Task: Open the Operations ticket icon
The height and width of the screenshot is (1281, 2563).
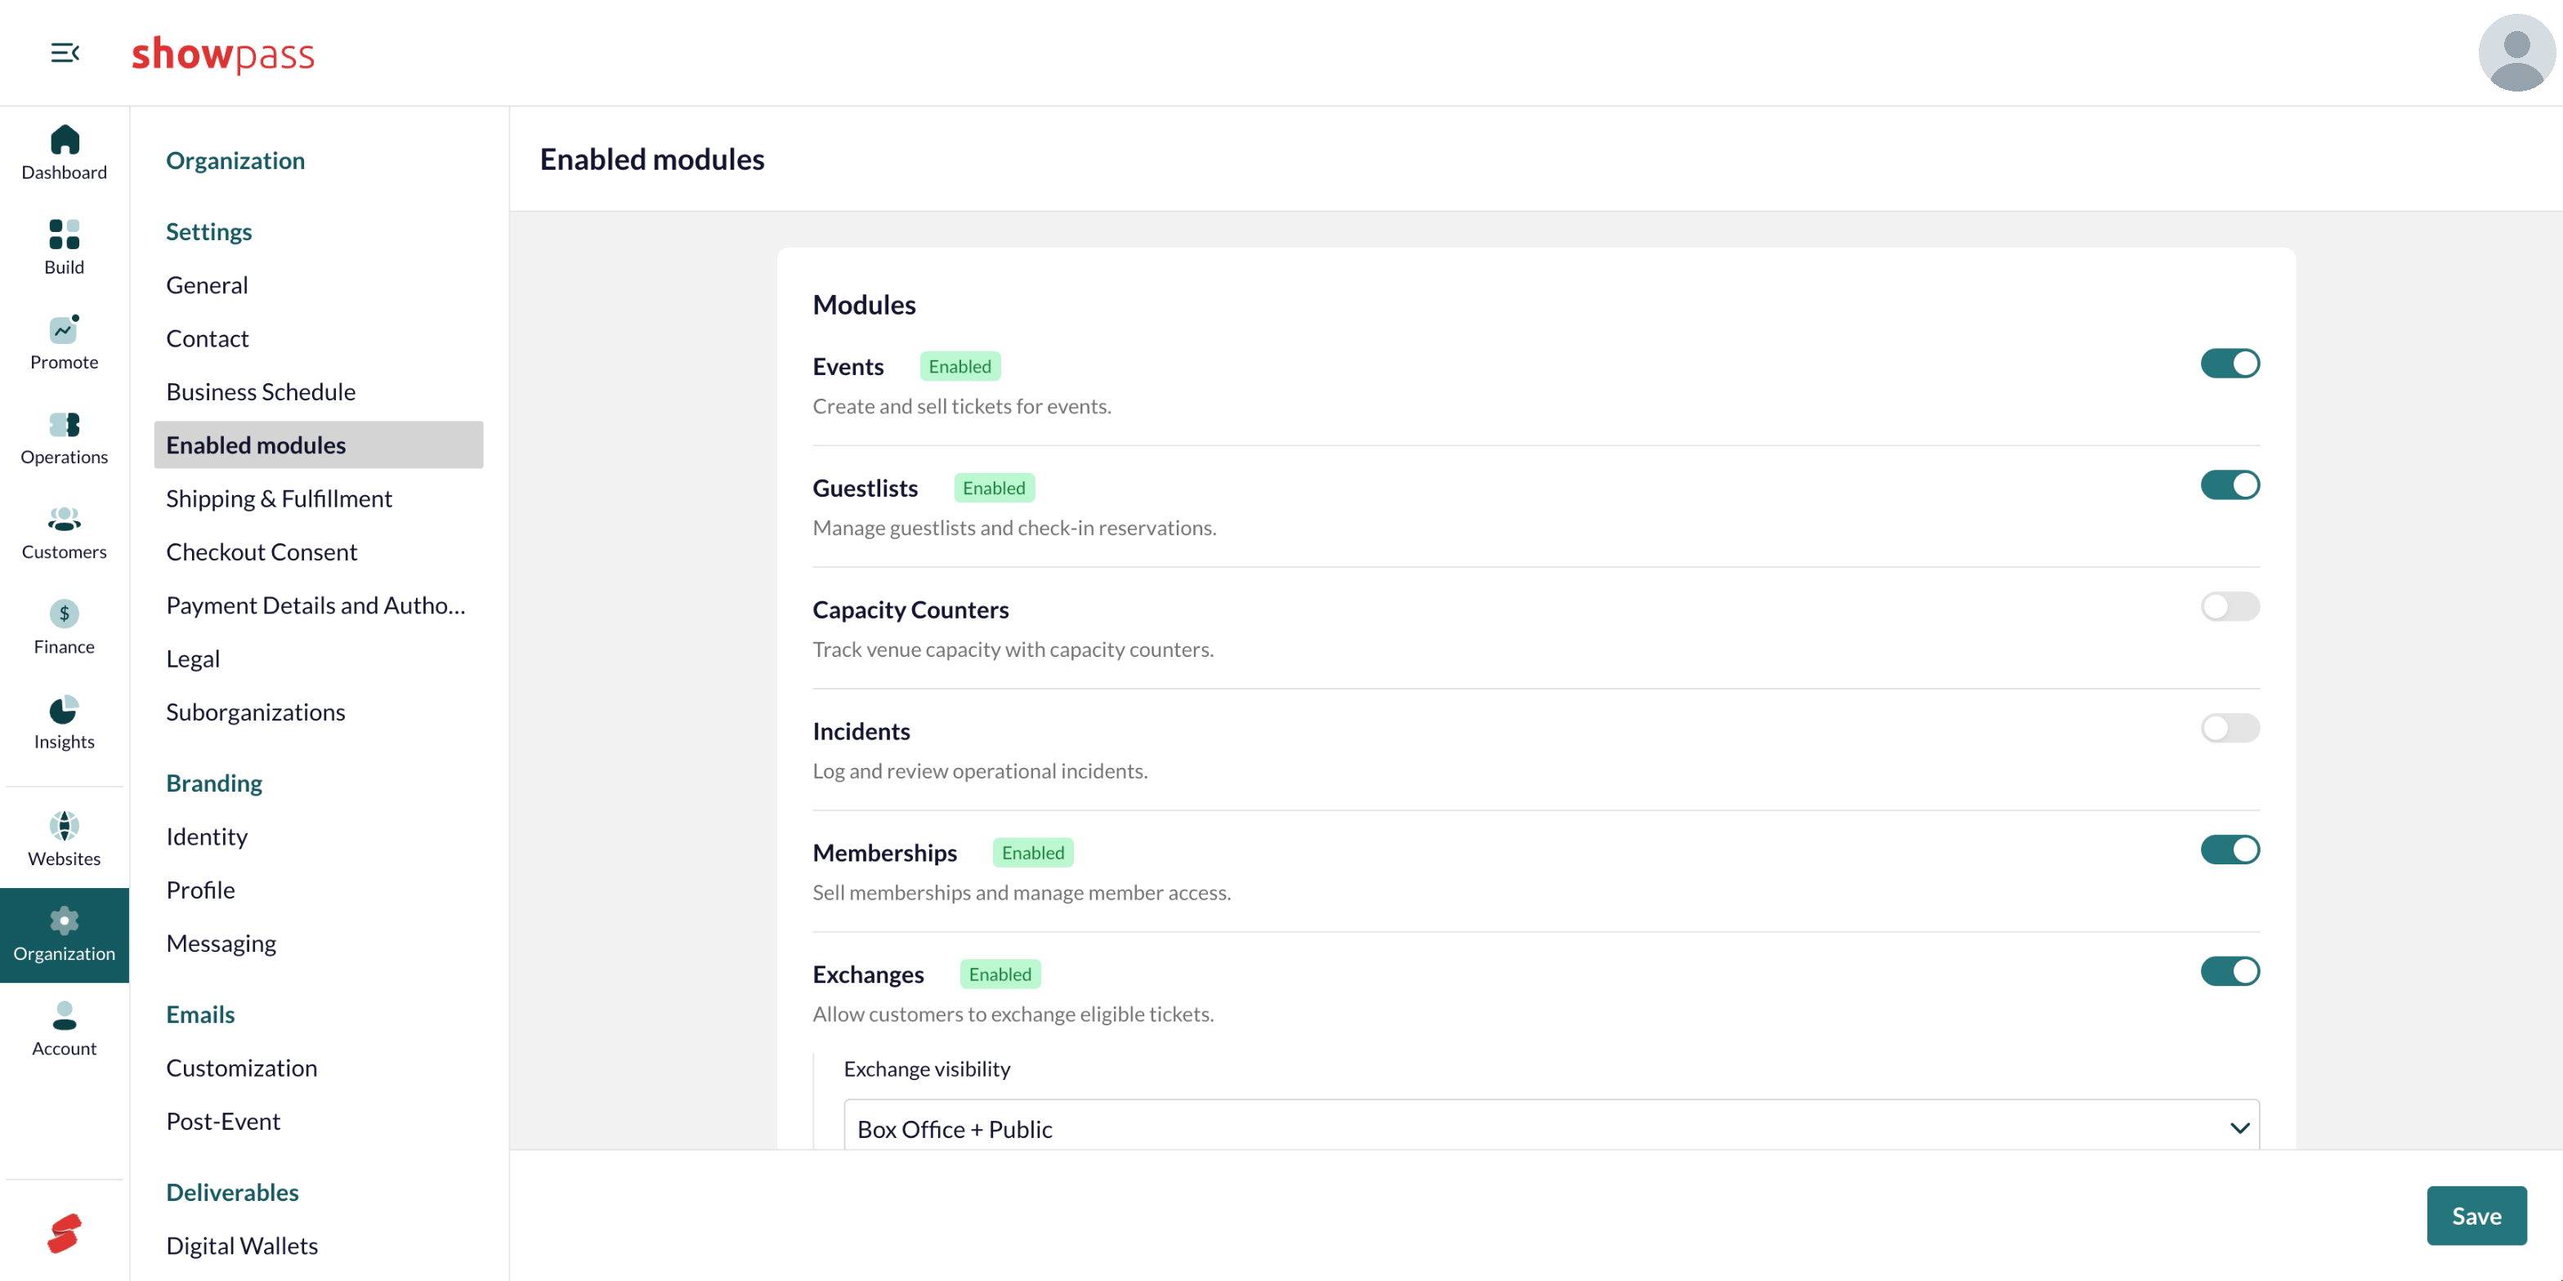Action: click(x=65, y=425)
